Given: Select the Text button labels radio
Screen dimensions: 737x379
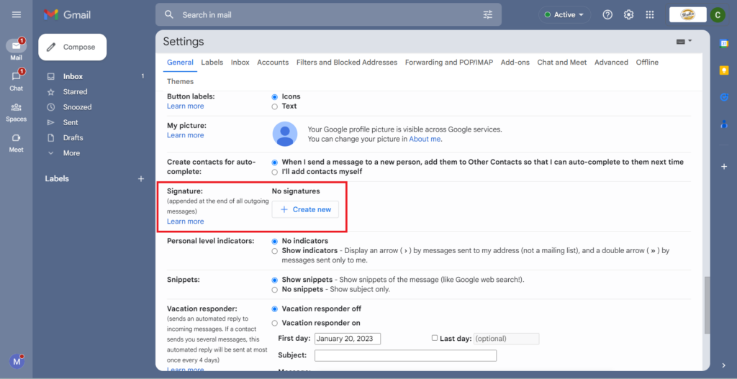Looking at the screenshot, I should (275, 106).
